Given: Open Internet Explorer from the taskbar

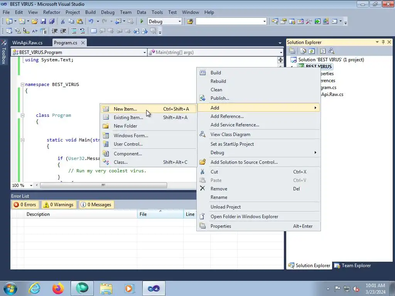Looking at the screenshot, I should click(x=34, y=288).
